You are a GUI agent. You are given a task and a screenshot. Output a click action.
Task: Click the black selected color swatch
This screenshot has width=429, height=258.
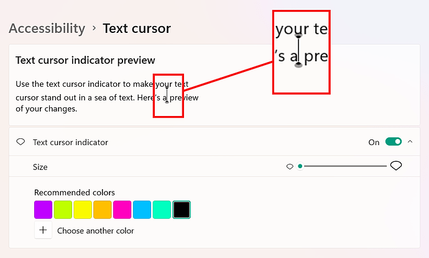[182, 210]
